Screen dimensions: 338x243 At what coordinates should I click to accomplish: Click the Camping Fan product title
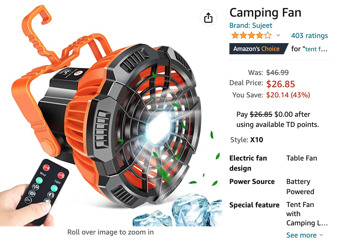pyautogui.click(x=265, y=13)
